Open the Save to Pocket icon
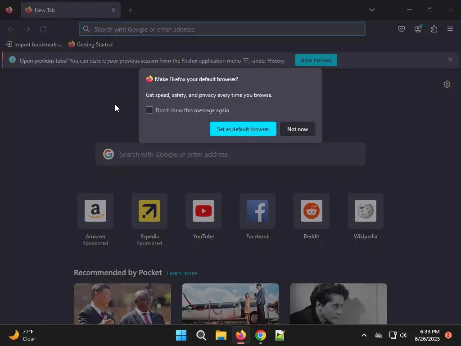 [401, 29]
